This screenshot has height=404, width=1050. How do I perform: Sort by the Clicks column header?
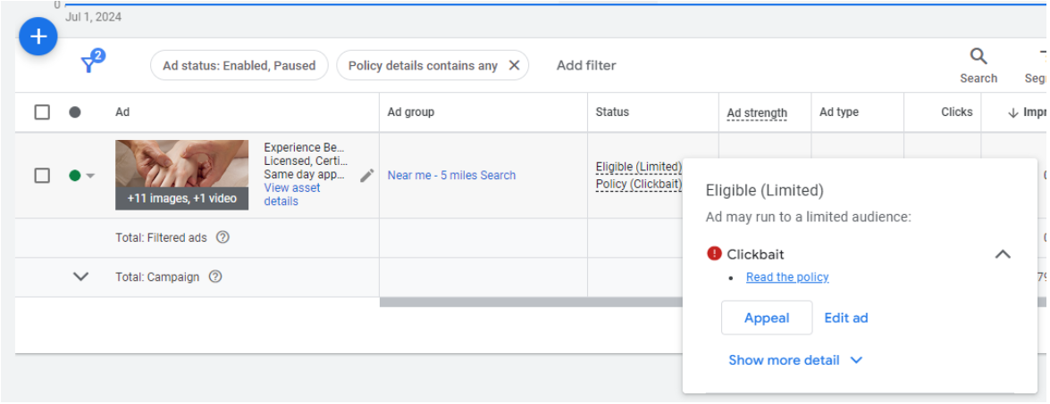(x=956, y=112)
